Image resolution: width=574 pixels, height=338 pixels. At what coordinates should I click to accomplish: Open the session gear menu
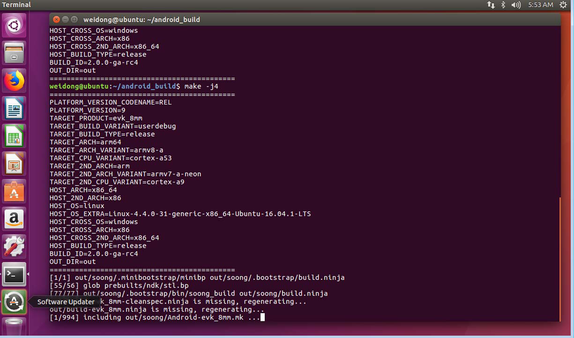pyautogui.click(x=563, y=5)
